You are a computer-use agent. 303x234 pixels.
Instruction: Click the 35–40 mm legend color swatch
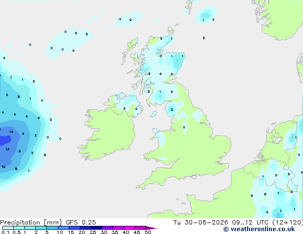coord(118,228)
